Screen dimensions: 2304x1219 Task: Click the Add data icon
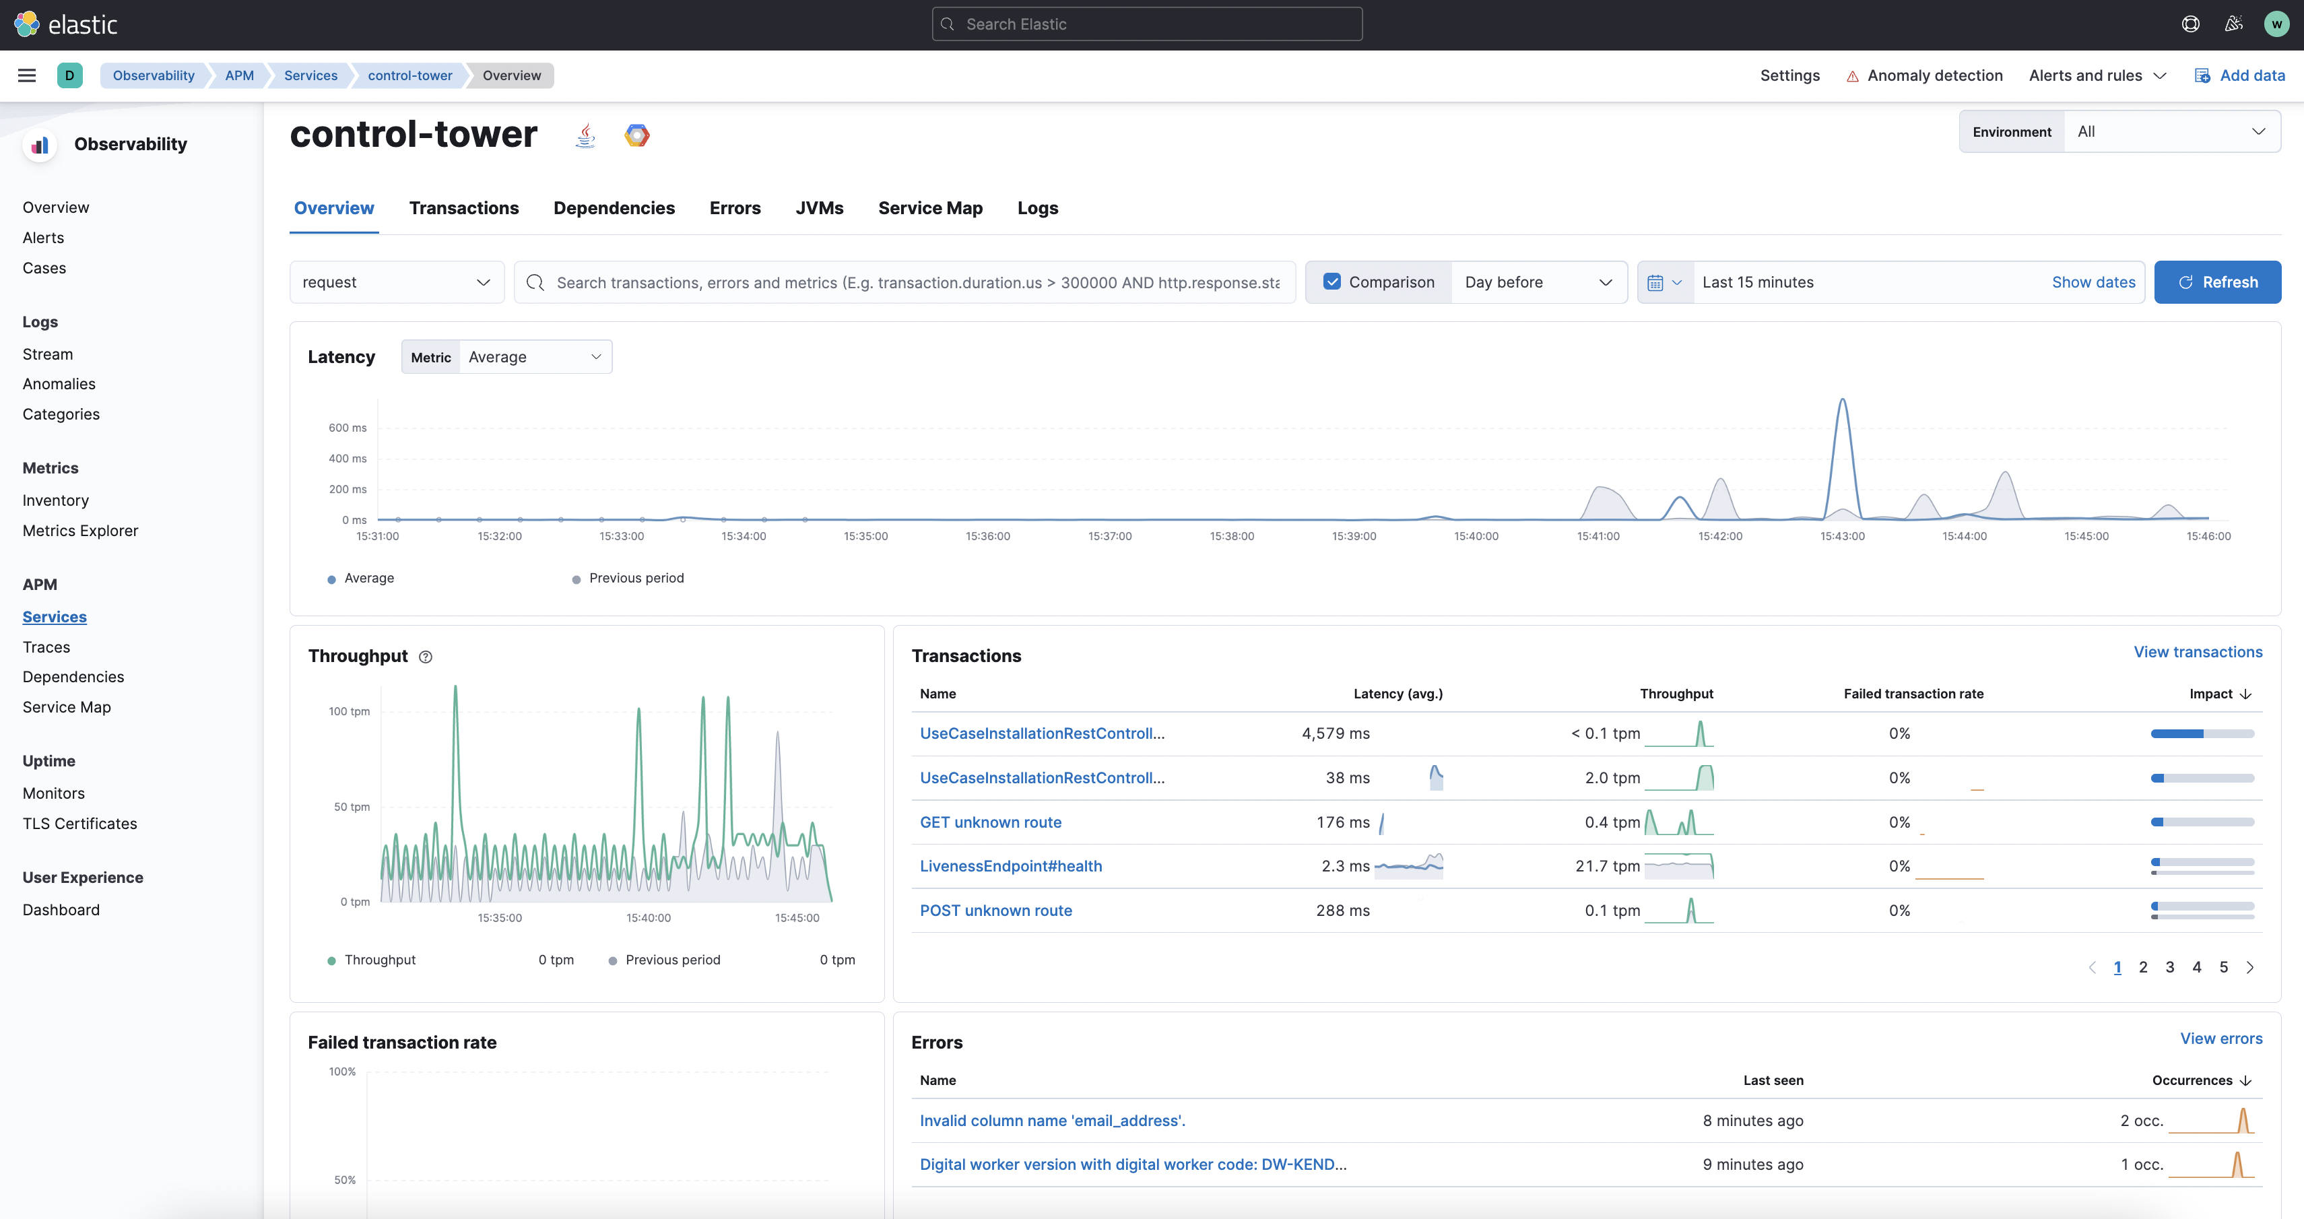2202,75
